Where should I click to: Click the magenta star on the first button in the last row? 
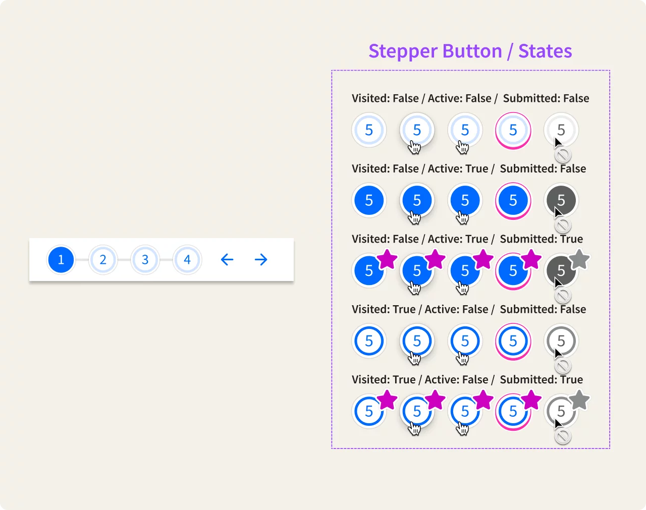[387, 401]
